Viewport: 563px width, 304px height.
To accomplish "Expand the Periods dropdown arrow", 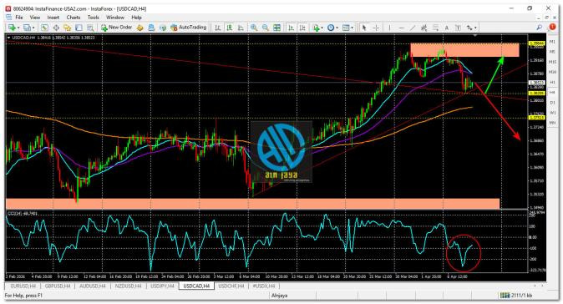I will (x=337, y=28).
